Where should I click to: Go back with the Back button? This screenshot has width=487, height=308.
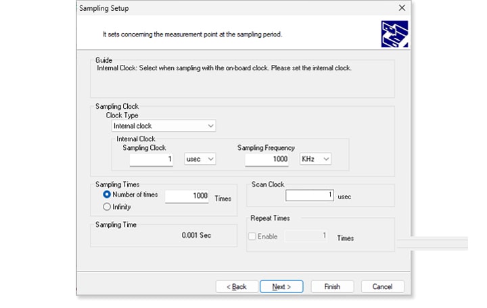(x=236, y=286)
